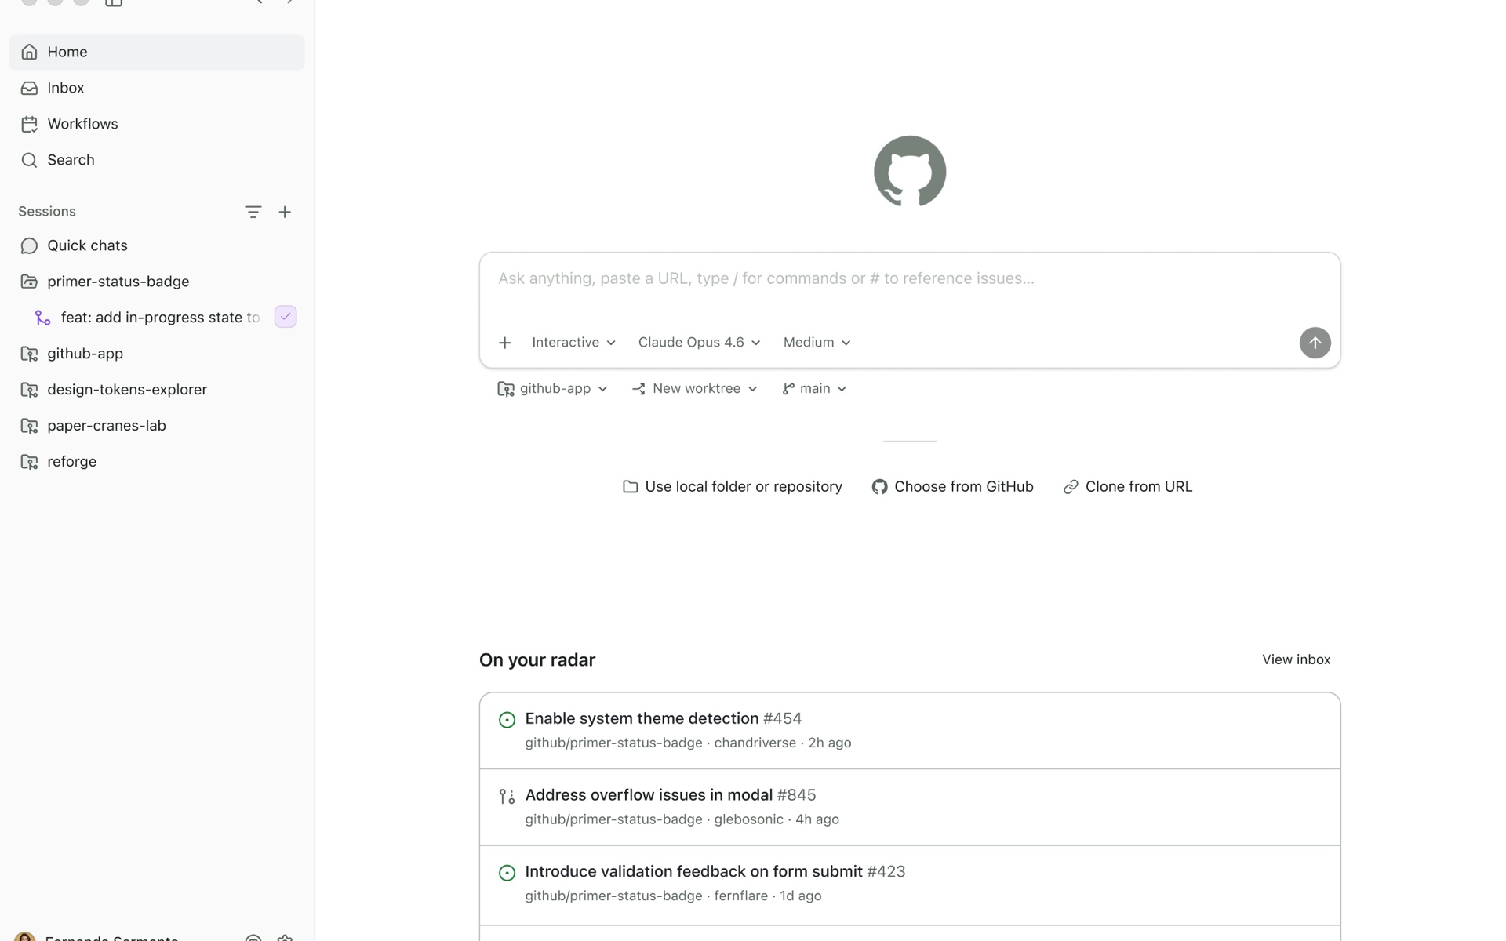Image resolution: width=1506 pixels, height=941 pixels.
Task: Open Enable system theme detection #454
Action: pos(910,731)
